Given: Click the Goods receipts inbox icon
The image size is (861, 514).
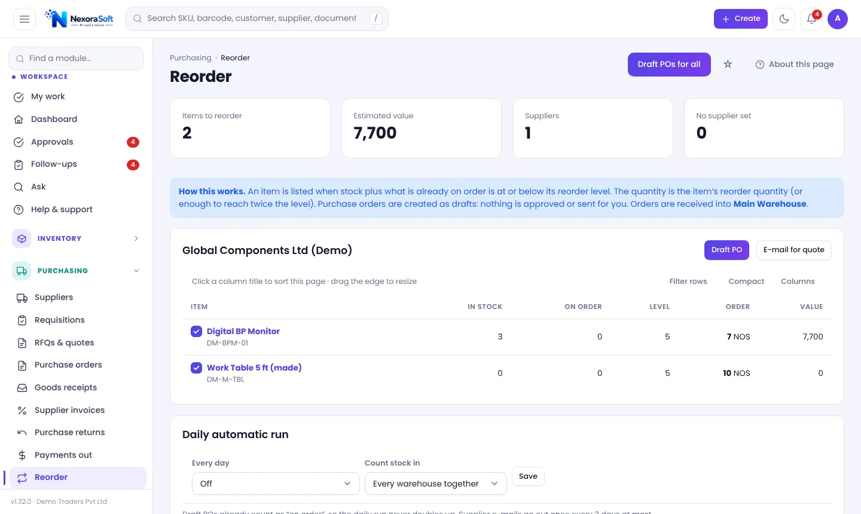Looking at the screenshot, I should click(22, 387).
